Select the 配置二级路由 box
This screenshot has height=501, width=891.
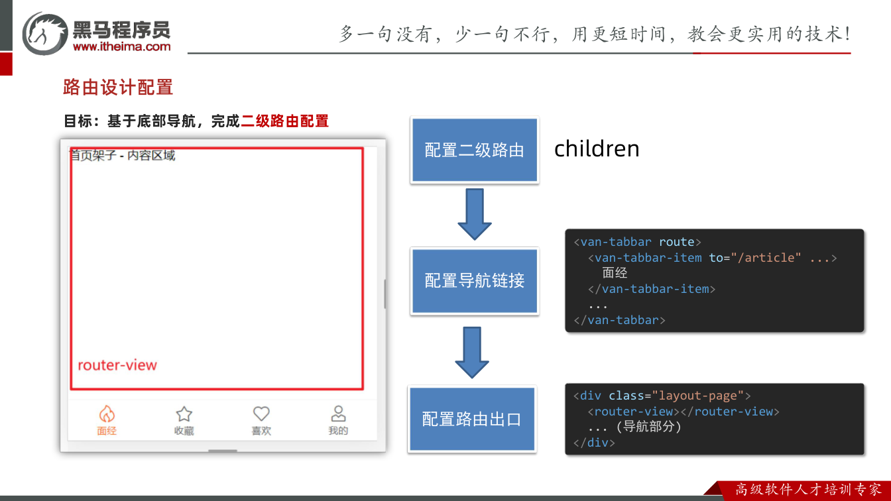(475, 150)
